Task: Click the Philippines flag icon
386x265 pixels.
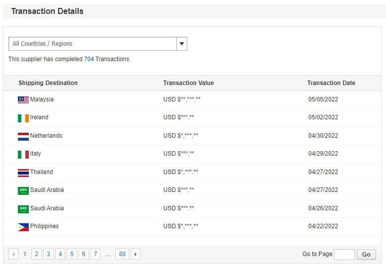Action: click(x=23, y=227)
